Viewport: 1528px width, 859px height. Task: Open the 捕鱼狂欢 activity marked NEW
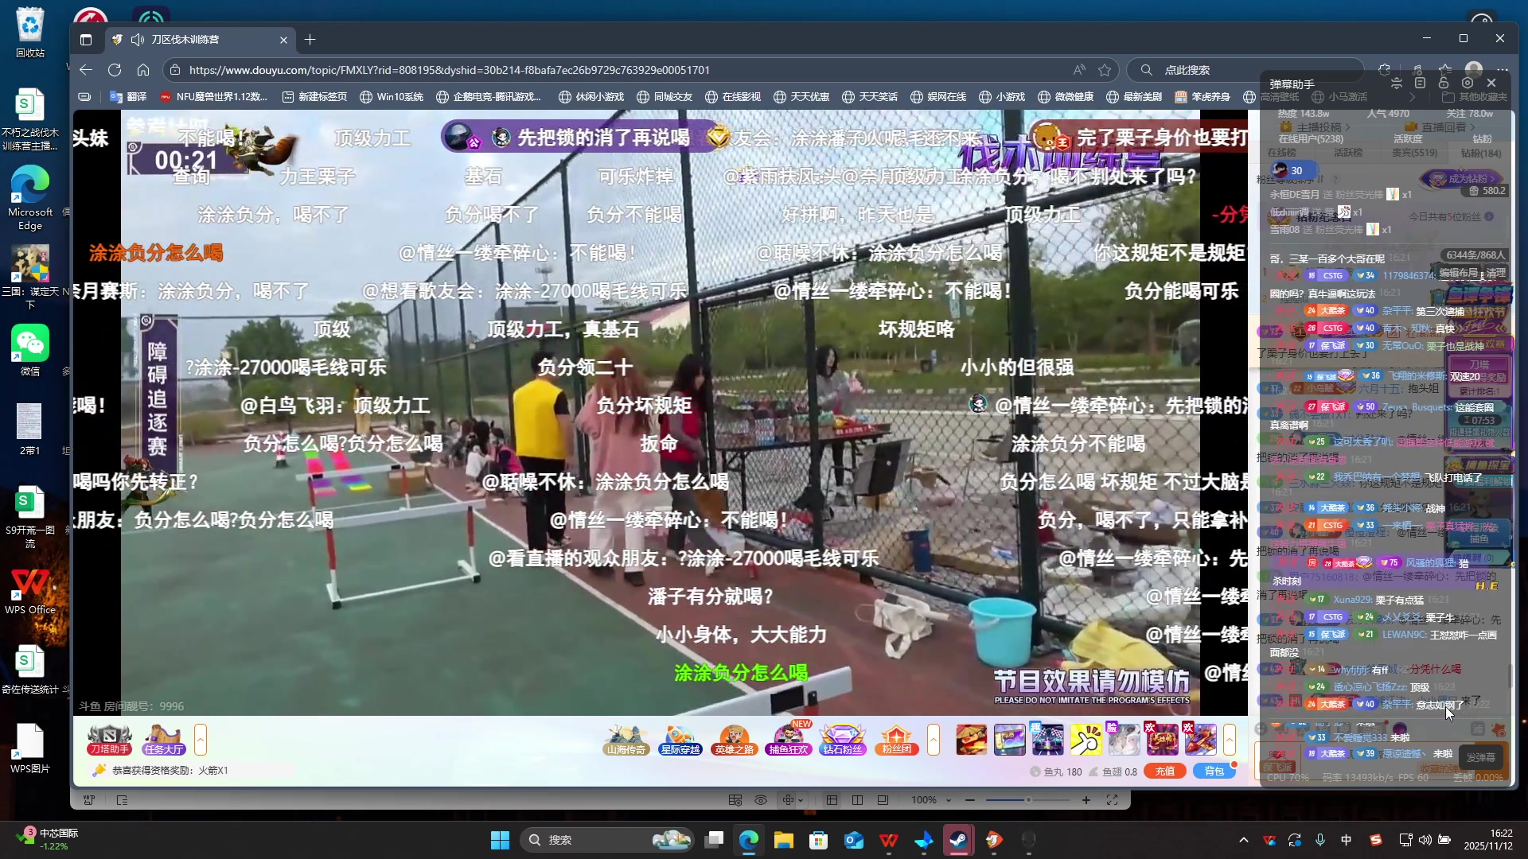coord(789,740)
